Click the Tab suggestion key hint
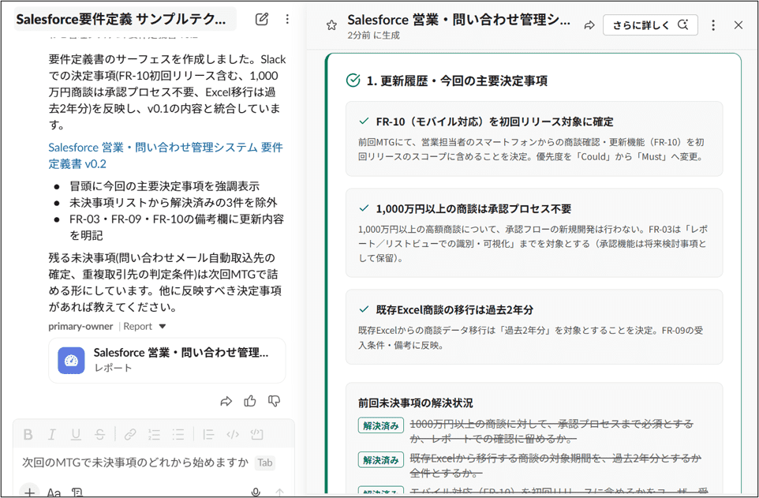This screenshot has height=498, width=759. click(x=265, y=462)
